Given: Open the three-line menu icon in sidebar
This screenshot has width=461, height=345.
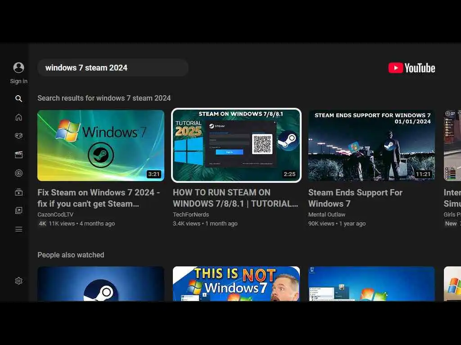Looking at the screenshot, I should 18,229.
